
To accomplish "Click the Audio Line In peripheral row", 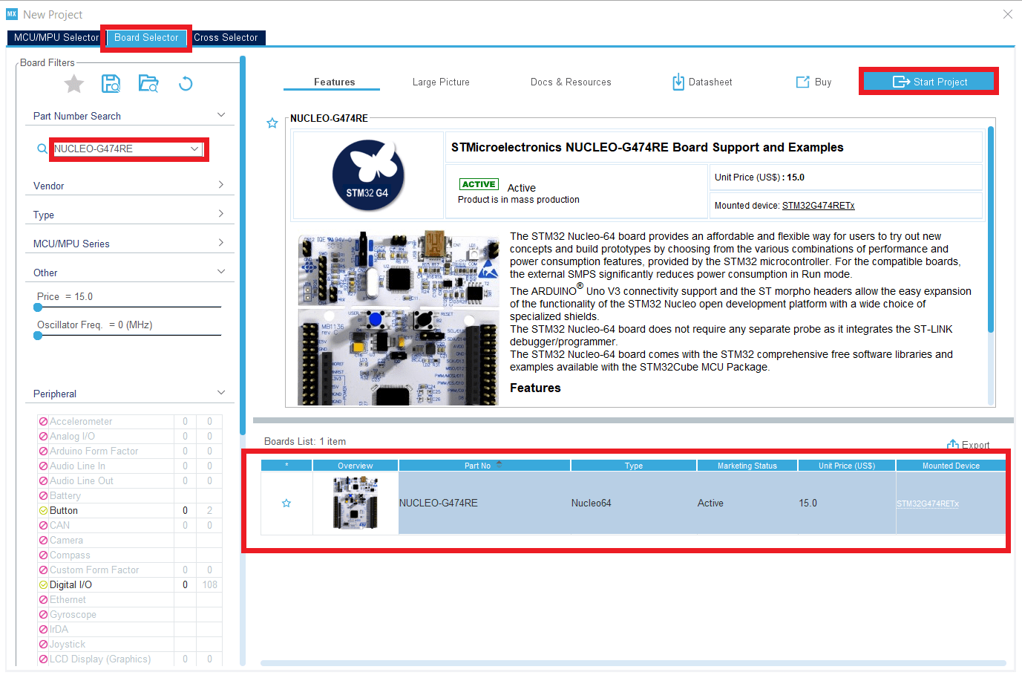I will (x=130, y=466).
